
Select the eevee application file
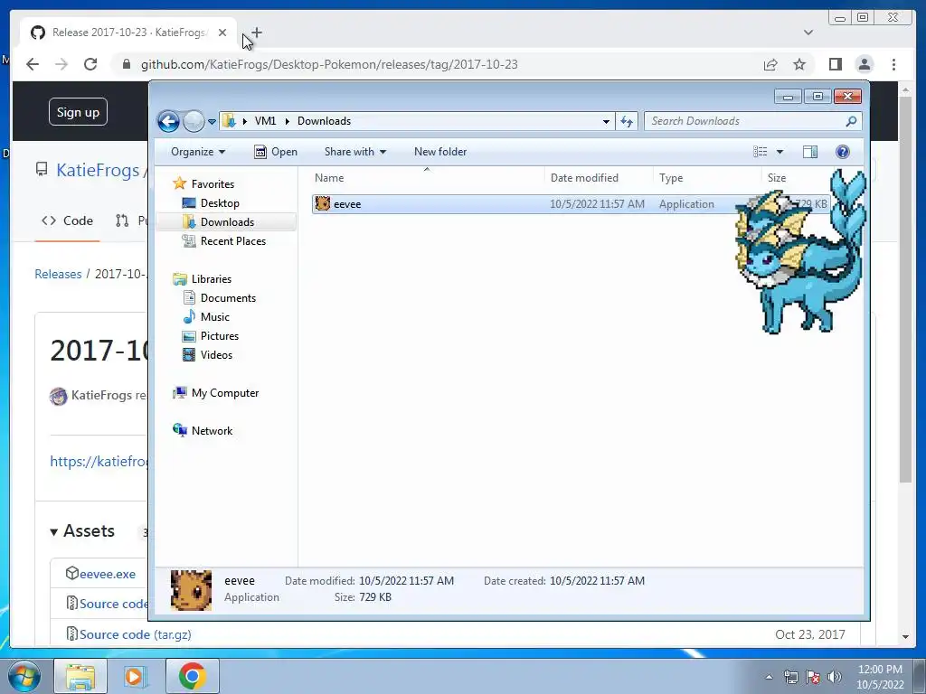pos(571,204)
